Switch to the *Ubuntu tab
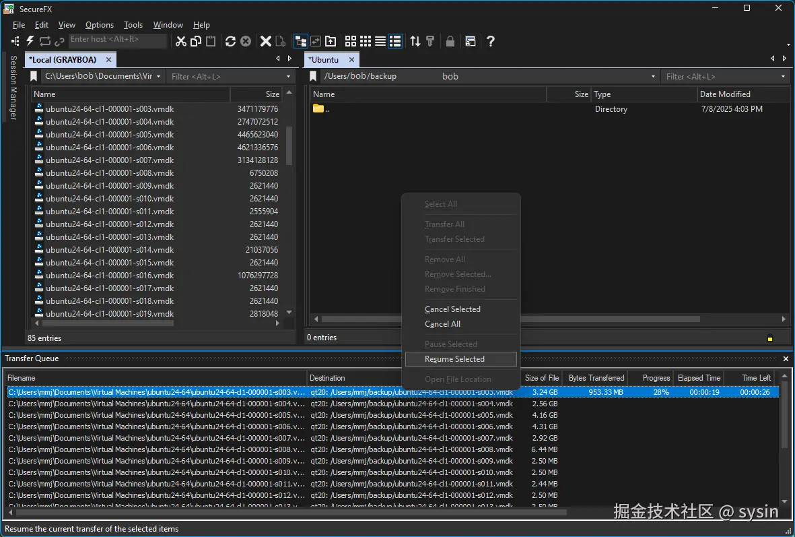The image size is (795, 537). click(324, 60)
